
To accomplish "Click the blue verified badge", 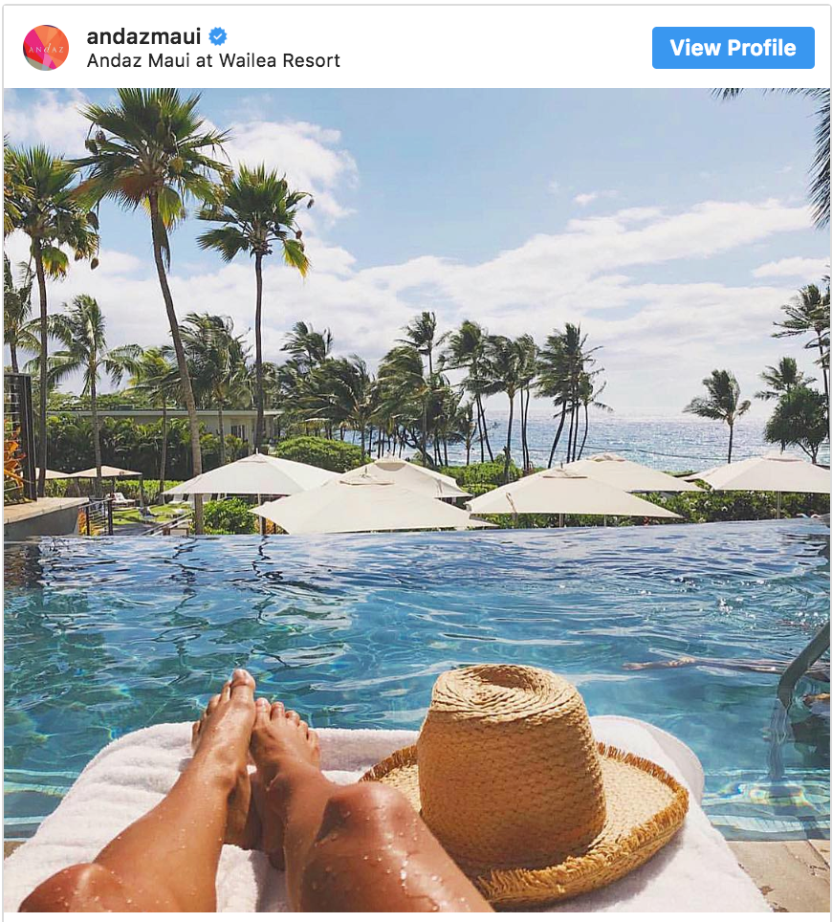I will pos(217,36).
